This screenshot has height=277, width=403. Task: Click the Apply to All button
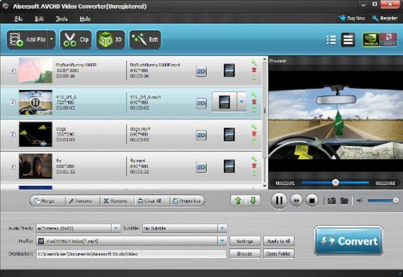(278, 241)
